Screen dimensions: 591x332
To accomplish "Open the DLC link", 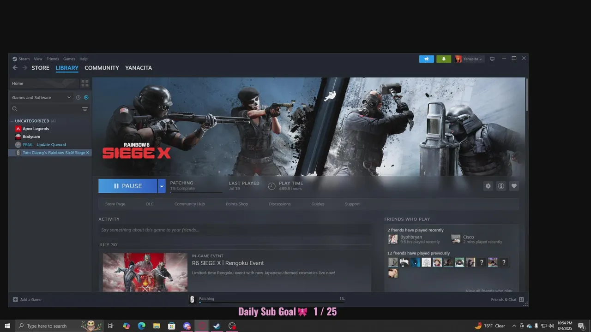I will pos(150,204).
